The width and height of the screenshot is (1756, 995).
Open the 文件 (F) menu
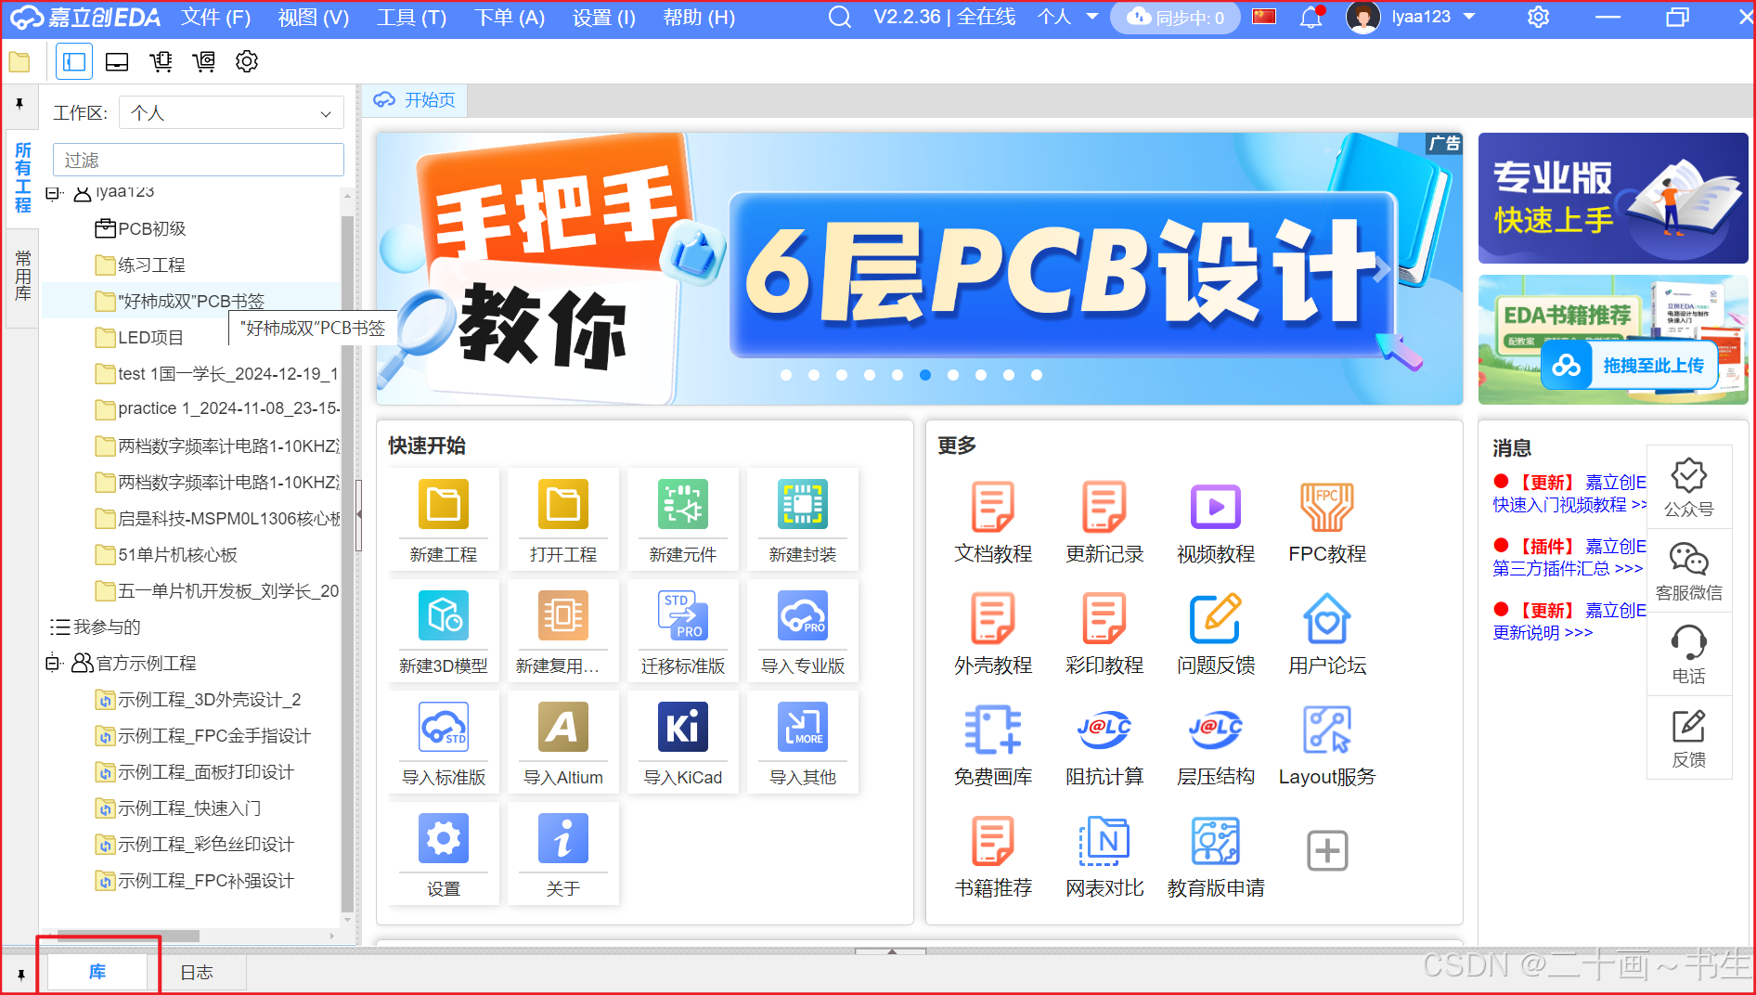coord(215,18)
